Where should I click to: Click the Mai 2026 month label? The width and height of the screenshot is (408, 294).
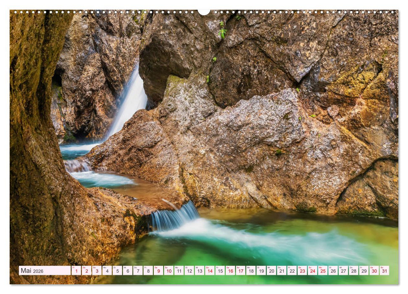point(32,271)
